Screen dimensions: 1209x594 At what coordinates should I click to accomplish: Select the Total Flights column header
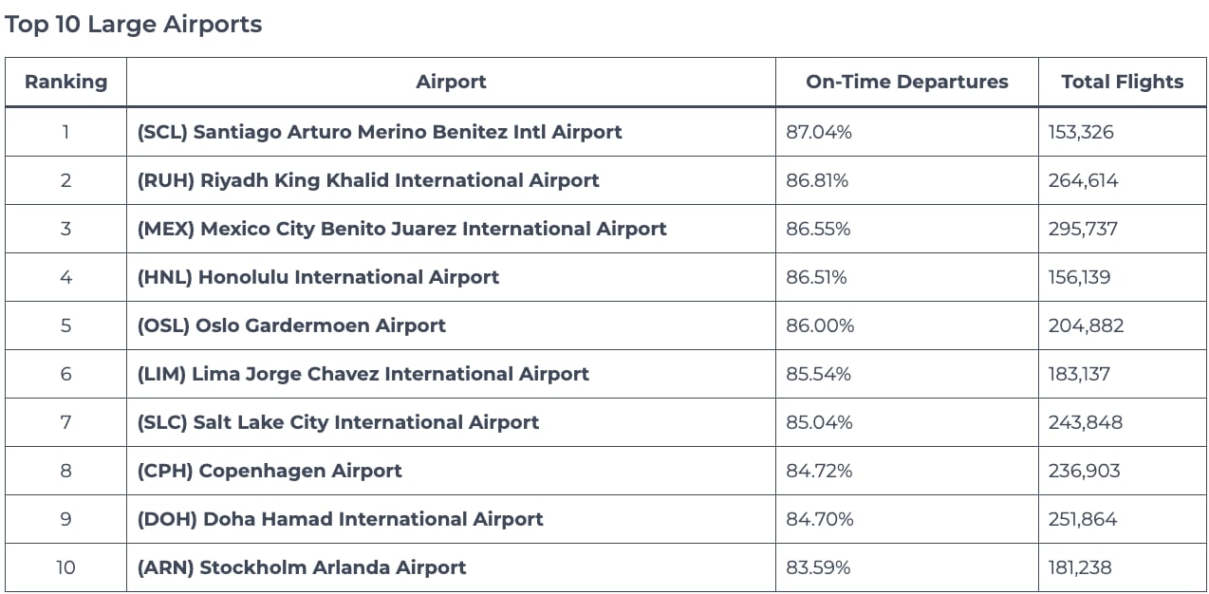pos(1123,82)
